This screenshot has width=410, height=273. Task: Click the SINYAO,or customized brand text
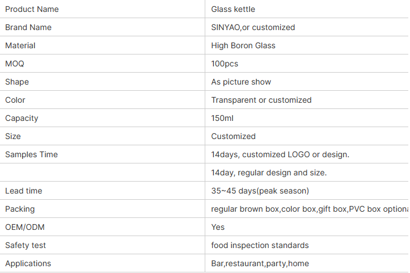253,27
